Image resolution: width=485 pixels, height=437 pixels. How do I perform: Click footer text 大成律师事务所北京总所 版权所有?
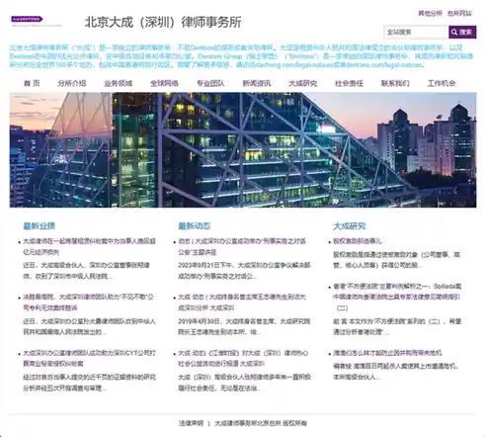(261, 423)
